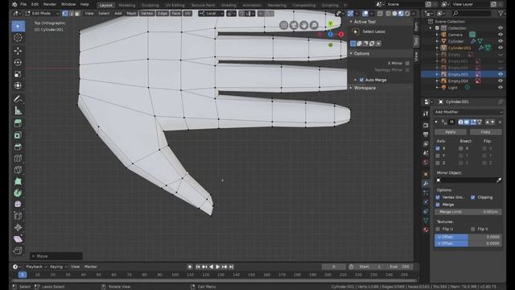Open the File menu
This screenshot has height=290, width=515.
(23, 4)
